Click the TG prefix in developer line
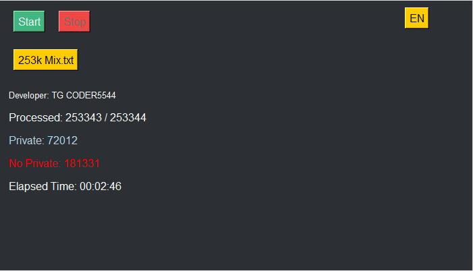 (57, 96)
